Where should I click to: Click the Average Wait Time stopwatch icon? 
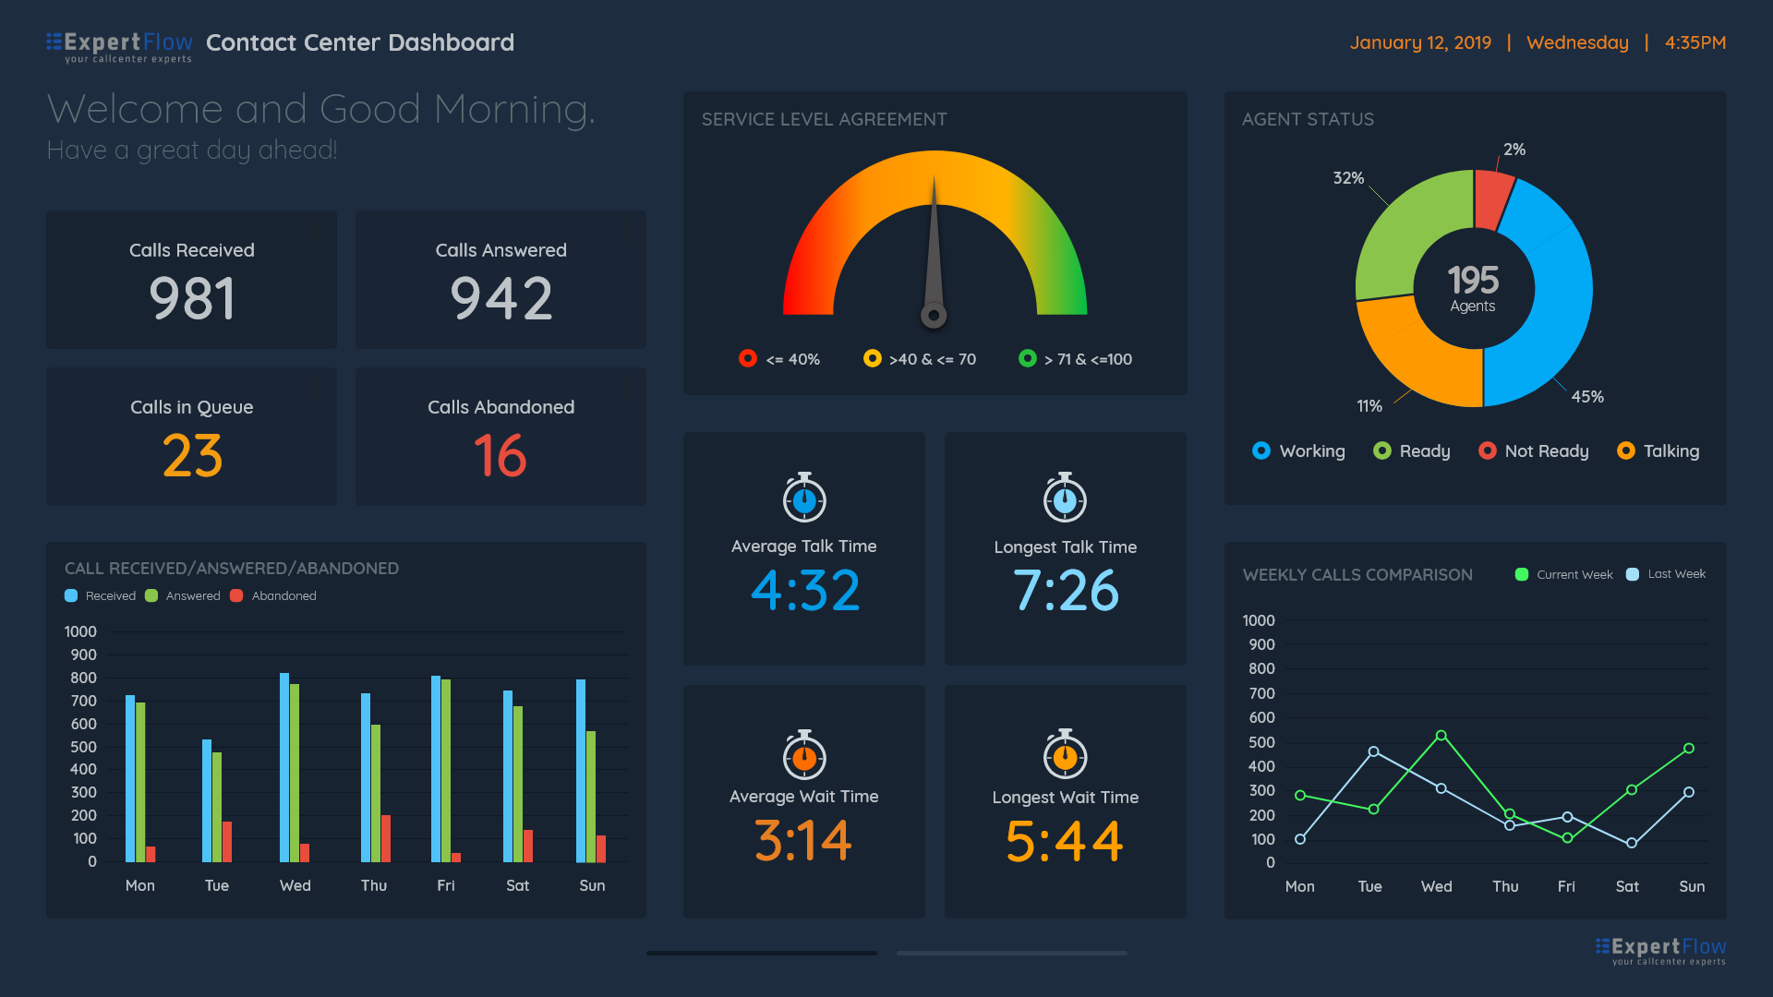click(x=804, y=755)
